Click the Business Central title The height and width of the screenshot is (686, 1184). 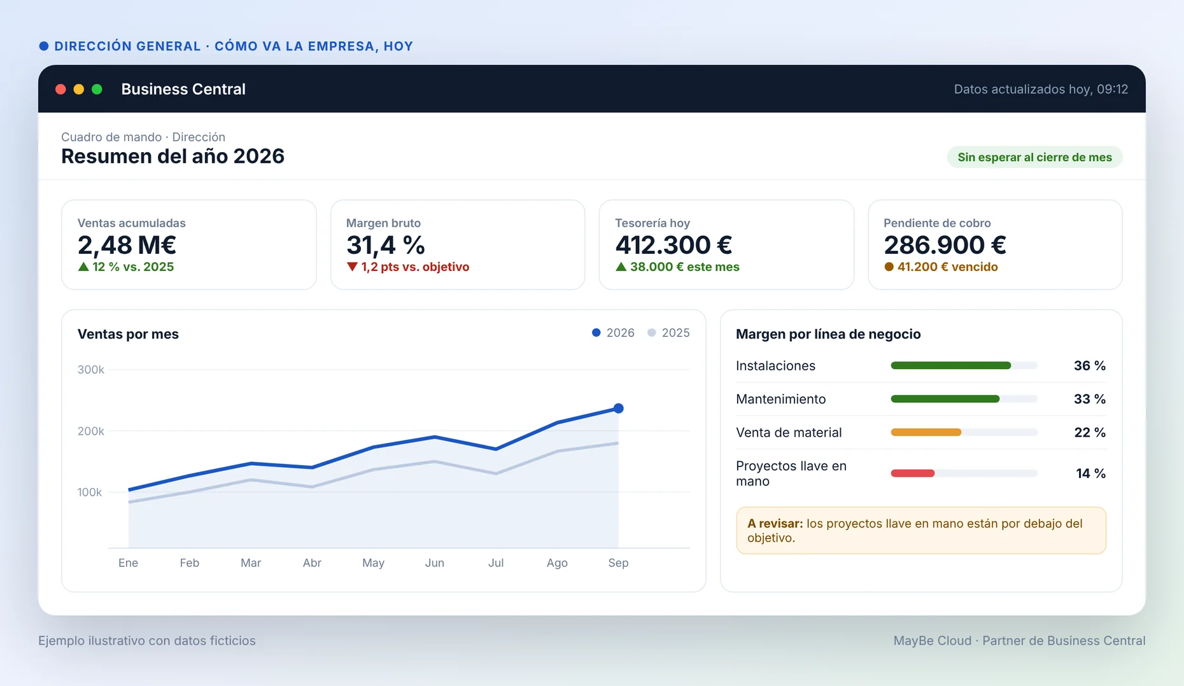(x=183, y=89)
